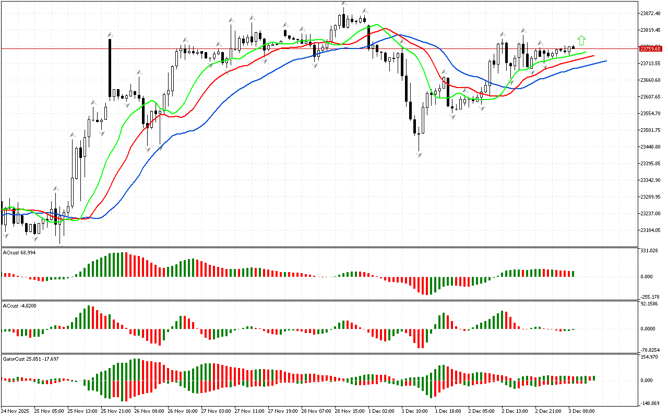Click the tall black candle at 25 Nov 21:00
Viewport: 668px width, 417px height.
pos(110,68)
